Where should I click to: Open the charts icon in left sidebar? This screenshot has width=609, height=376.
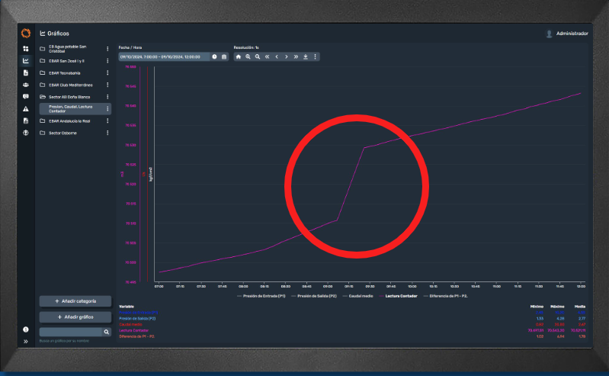point(26,61)
